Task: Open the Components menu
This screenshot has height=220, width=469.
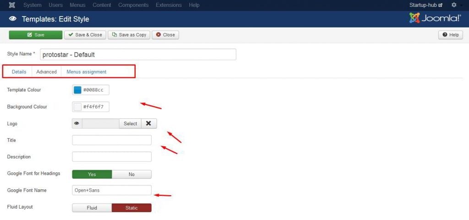Action: coord(133,5)
